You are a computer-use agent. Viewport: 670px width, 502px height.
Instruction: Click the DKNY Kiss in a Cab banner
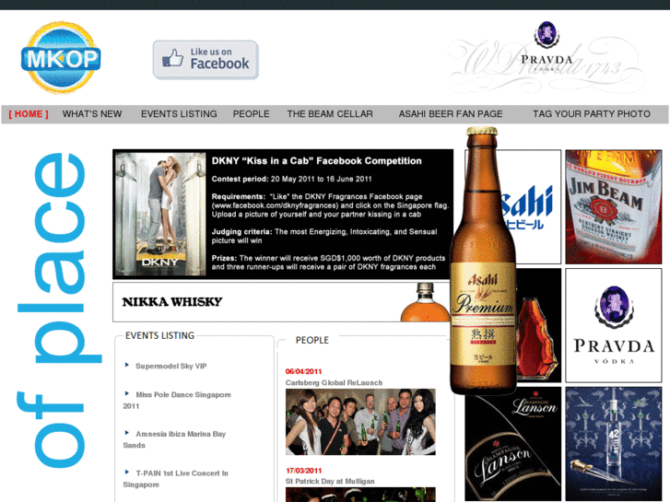(x=283, y=214)
